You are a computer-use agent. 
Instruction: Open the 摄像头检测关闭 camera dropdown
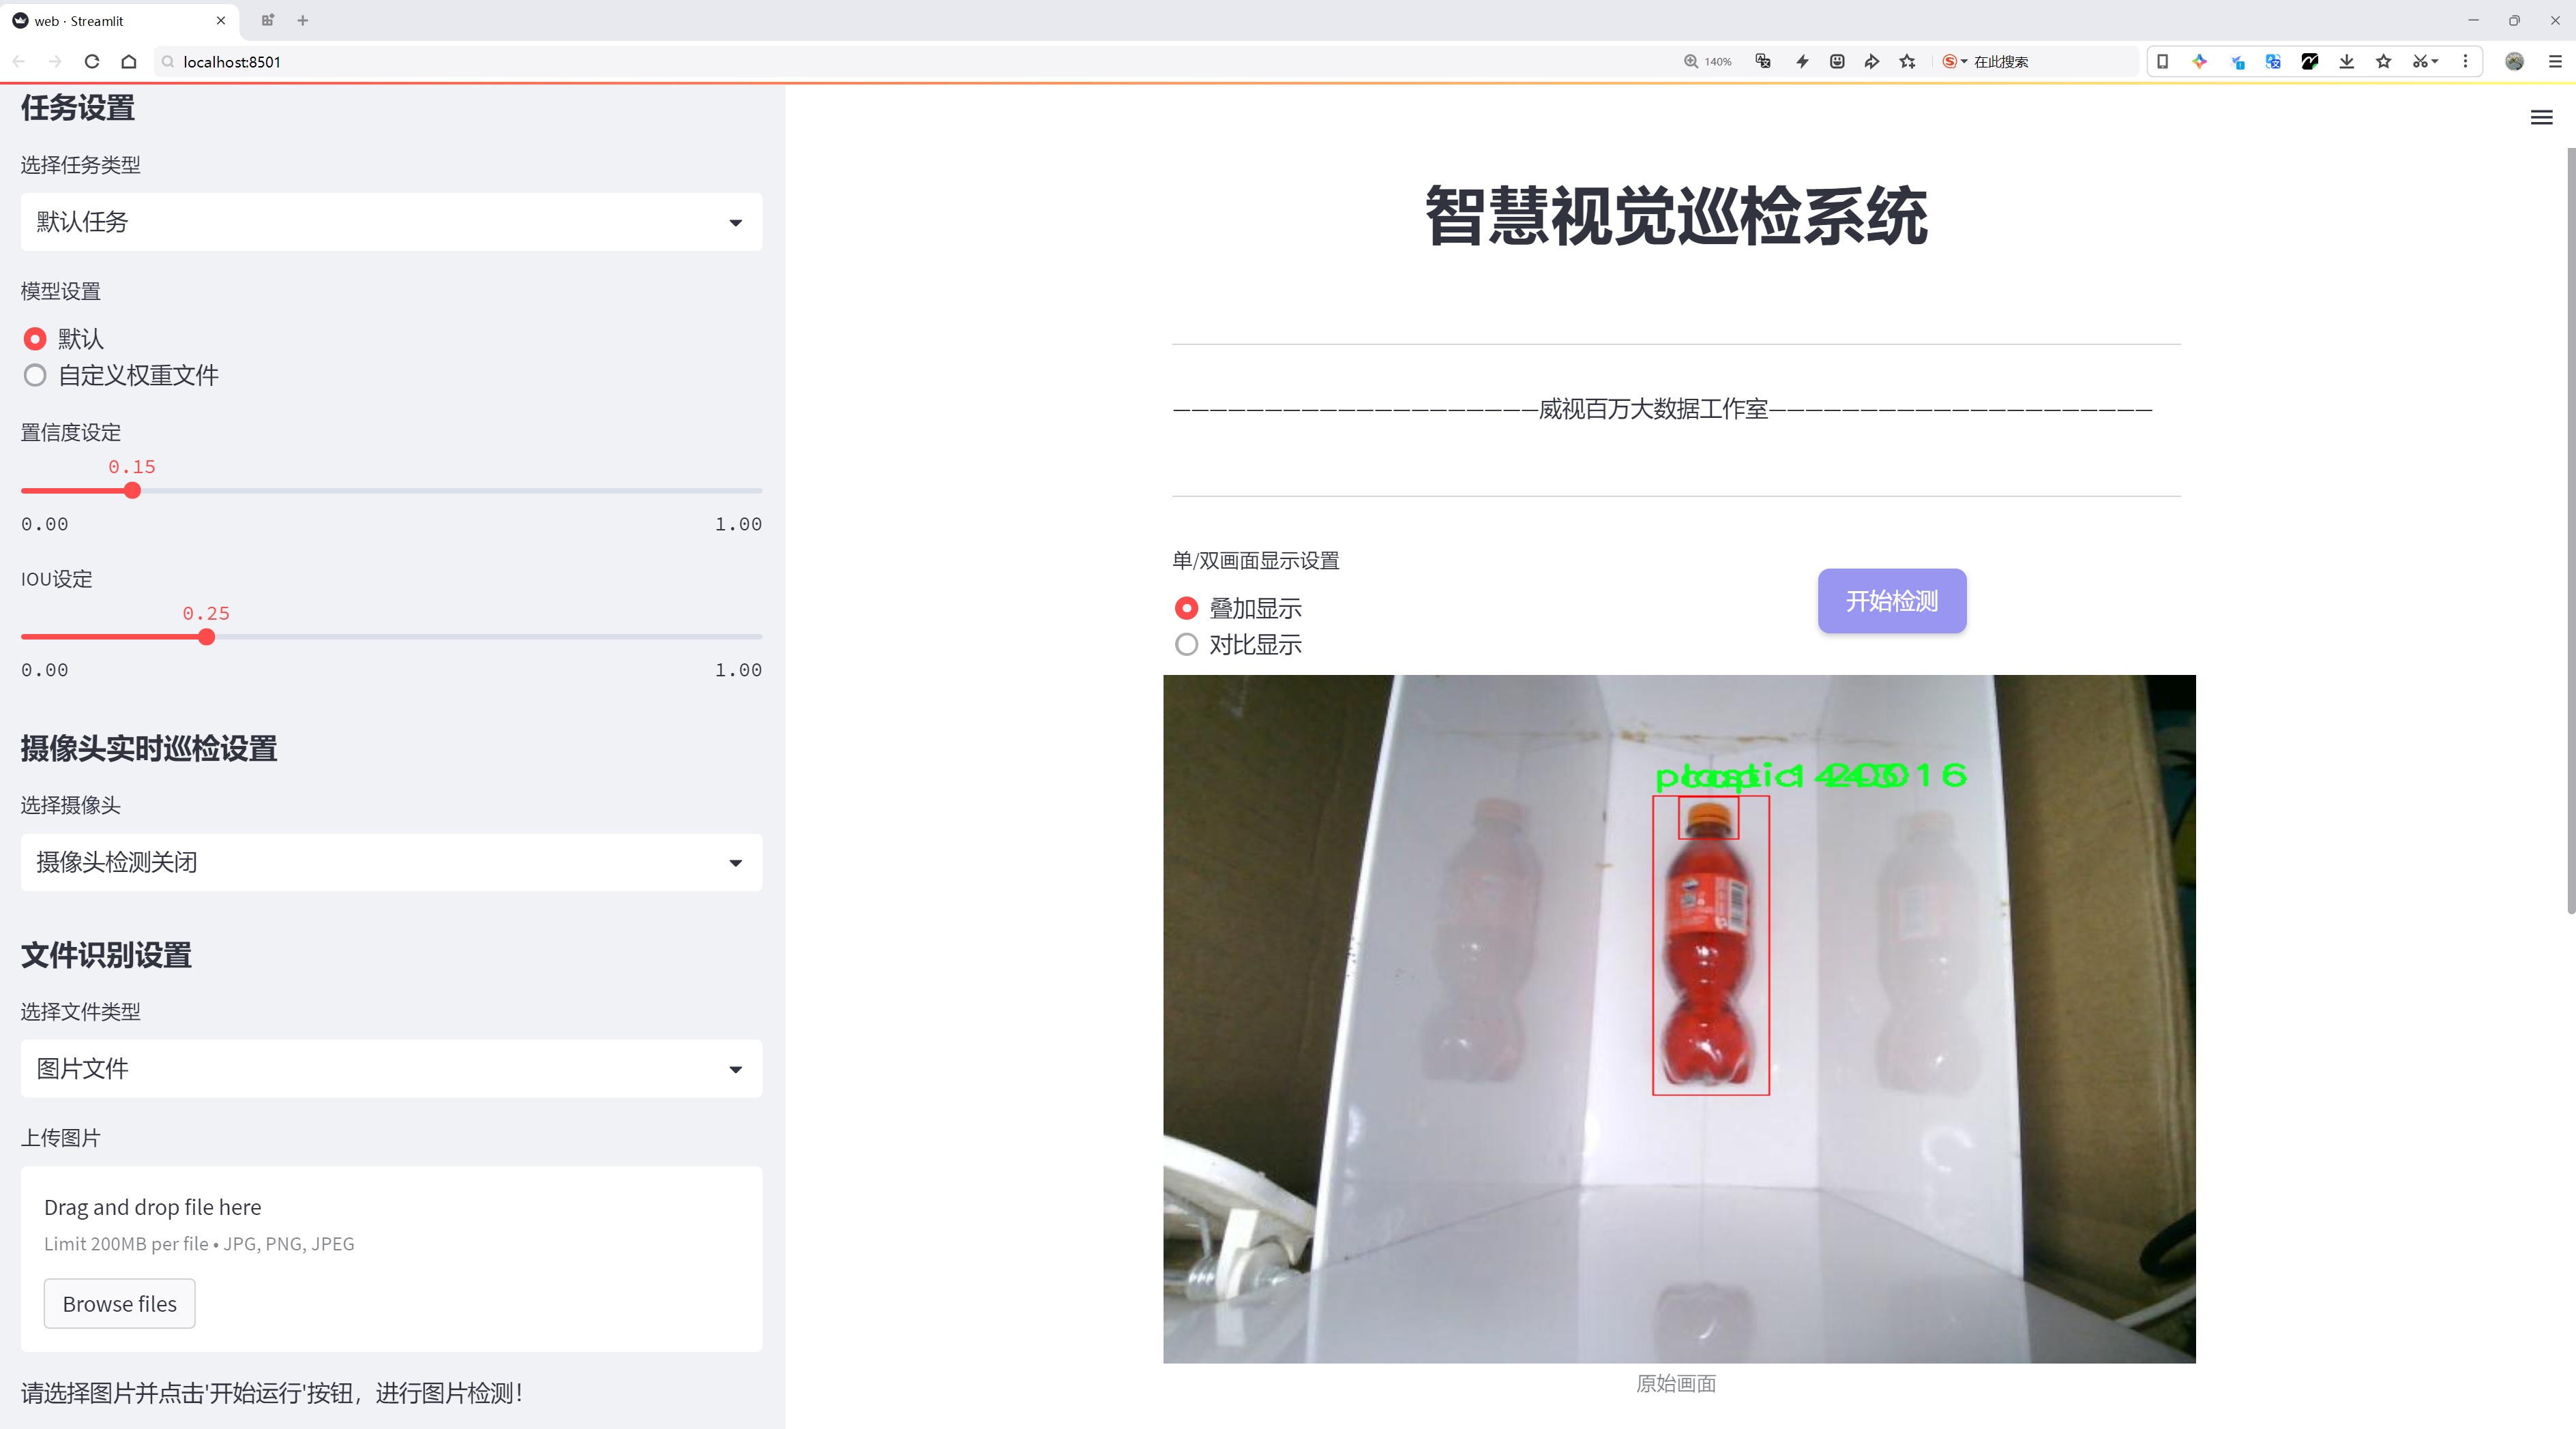coord(391,862)
